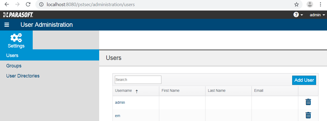Open Chrome three-dot options menu
327x121 pixels.
point(320,4)
